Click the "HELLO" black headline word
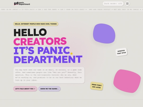 point(30,32)
